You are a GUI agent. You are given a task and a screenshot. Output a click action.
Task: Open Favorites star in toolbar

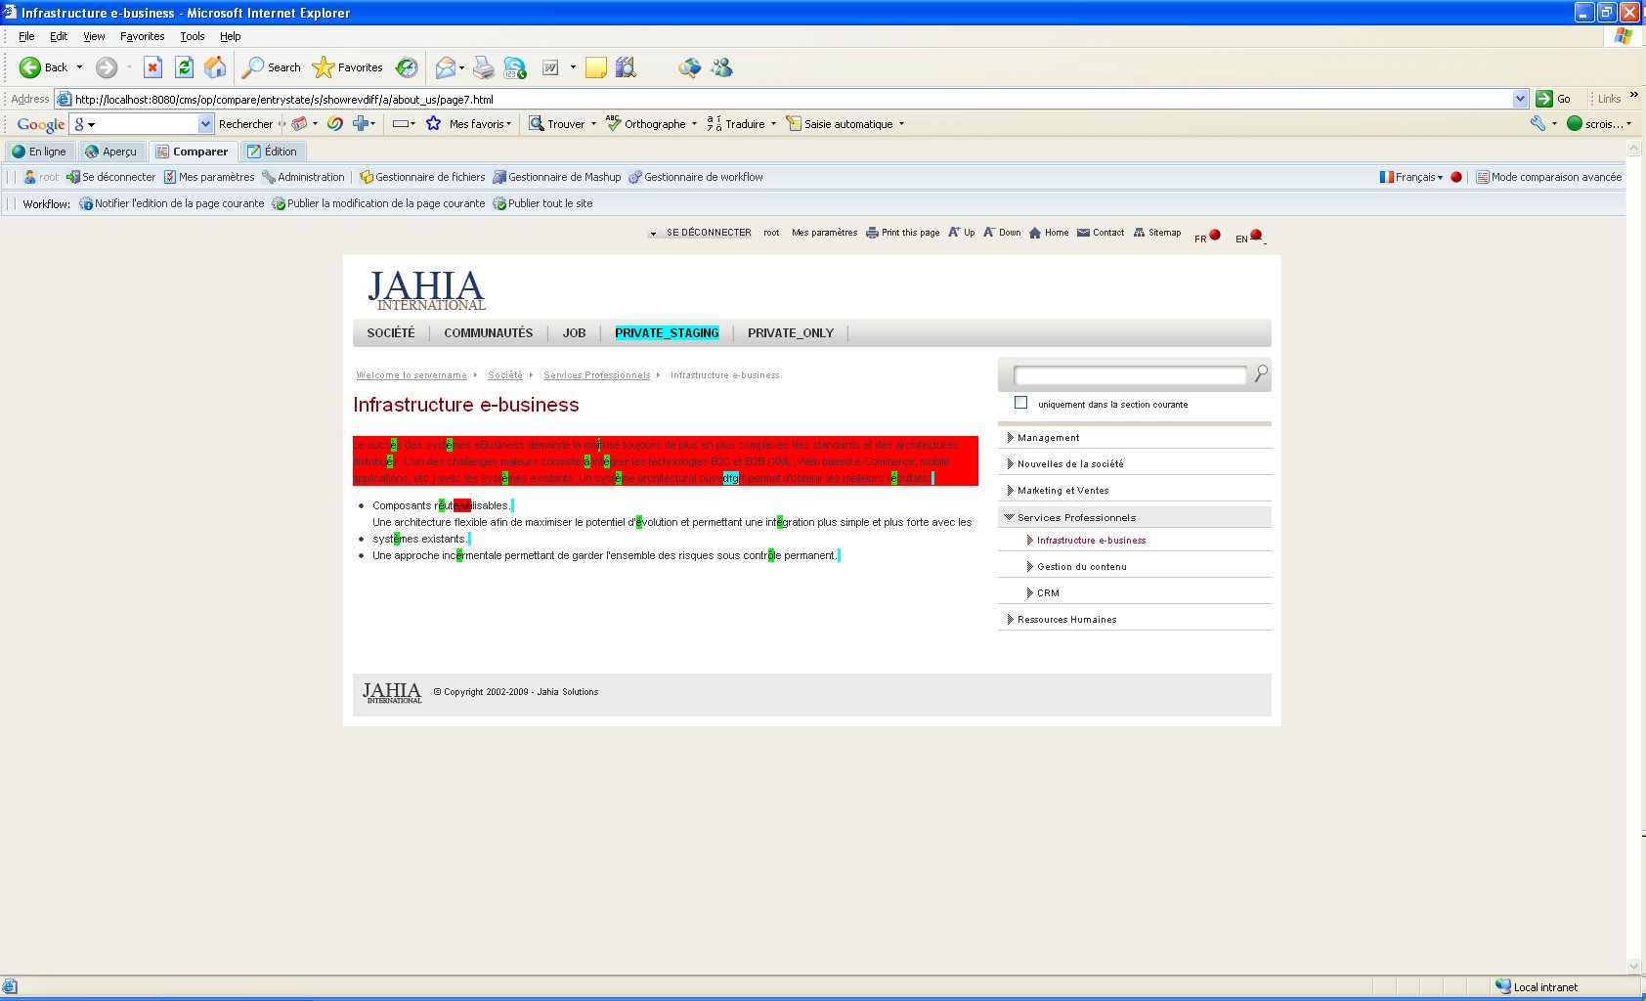[348, 67]
